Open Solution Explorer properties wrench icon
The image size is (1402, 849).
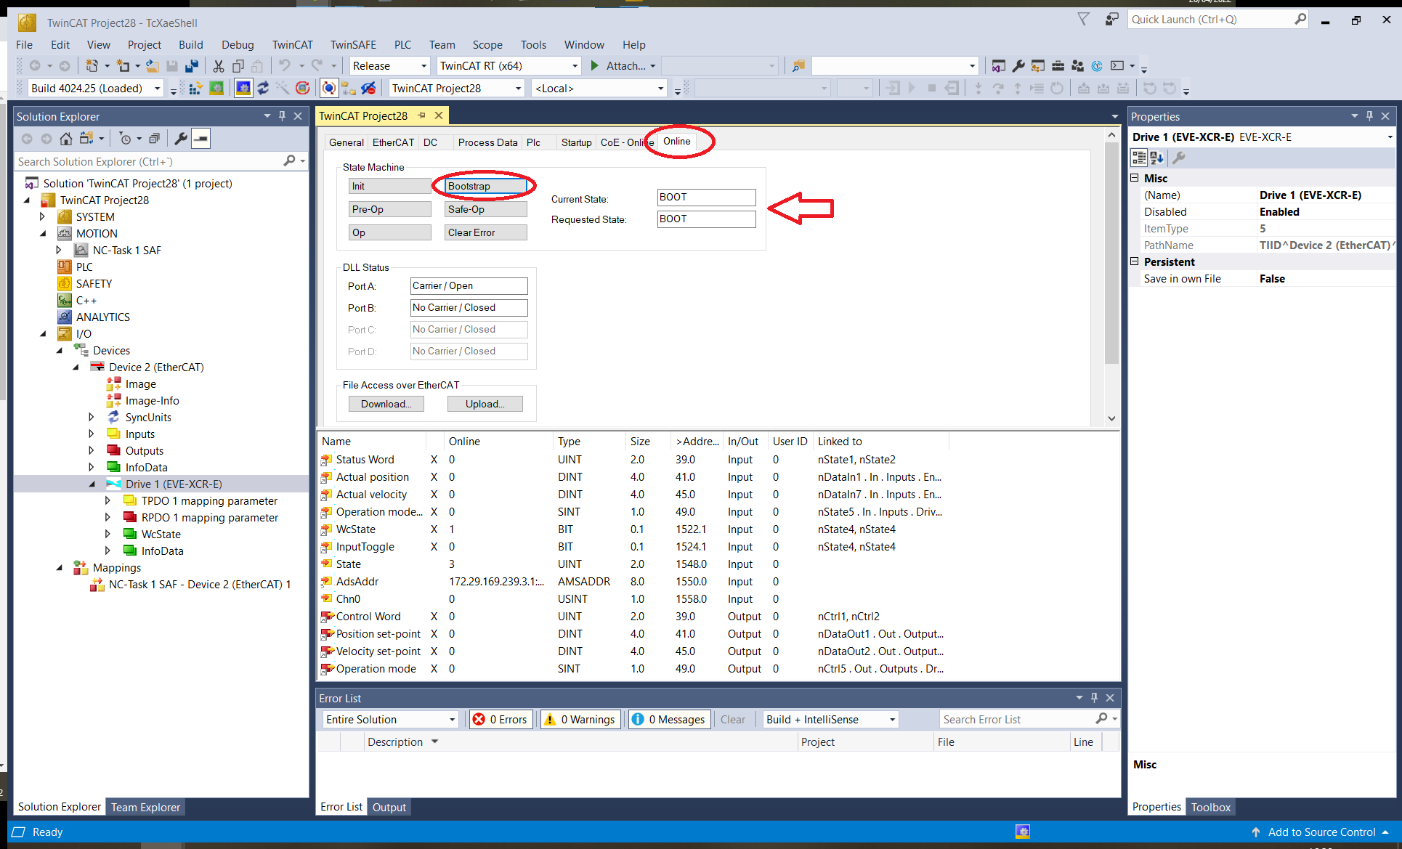[x=182, y=138]
